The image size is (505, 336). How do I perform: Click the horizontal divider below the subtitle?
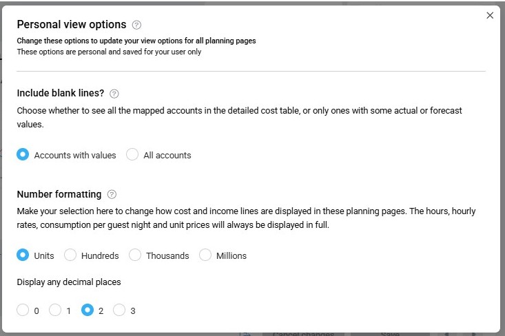(251, 71)
